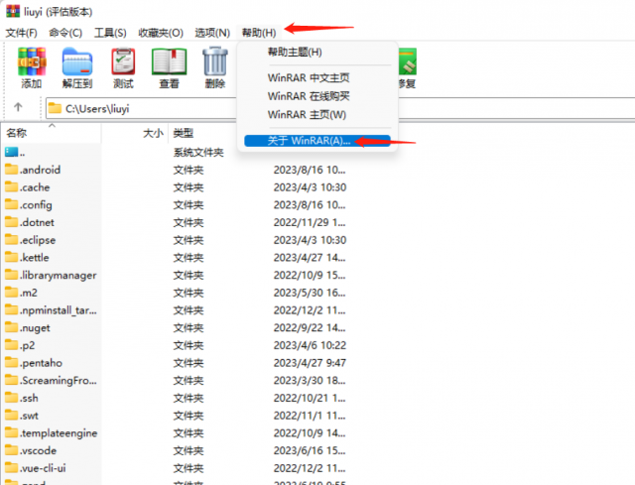Click the .ssh folder icon
635x485 pixels.
pyautogui.click(x=11, y=397)
